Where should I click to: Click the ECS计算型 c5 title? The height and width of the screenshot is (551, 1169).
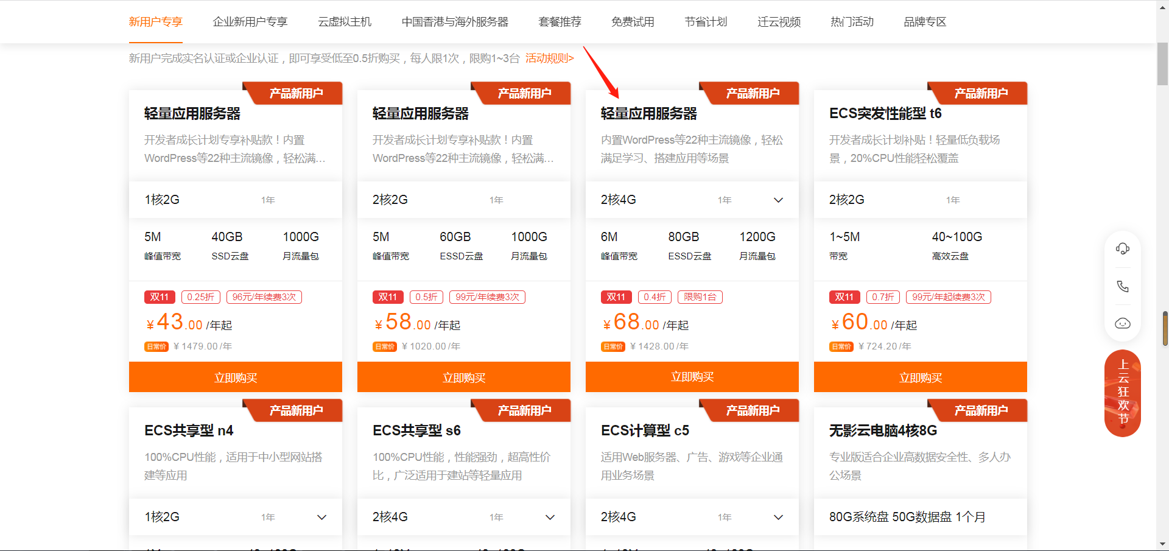coord(645,430)
